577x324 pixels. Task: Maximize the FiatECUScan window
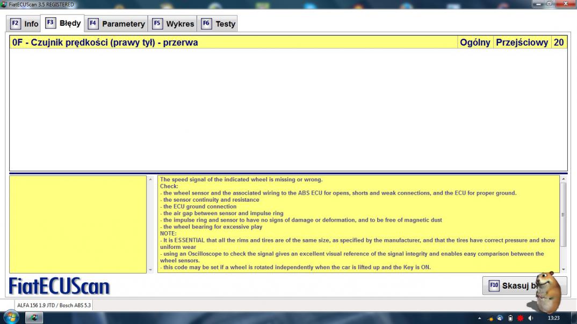click(x=550, y=4)
